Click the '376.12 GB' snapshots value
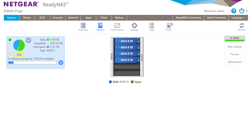Screen dimensions: 252x121 click(56, 43)
